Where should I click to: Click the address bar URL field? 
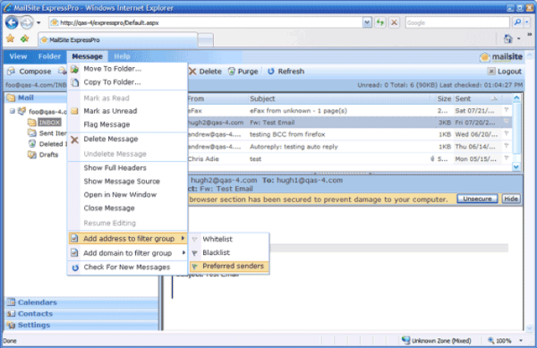pyautogui.click(x=206, y=23)
